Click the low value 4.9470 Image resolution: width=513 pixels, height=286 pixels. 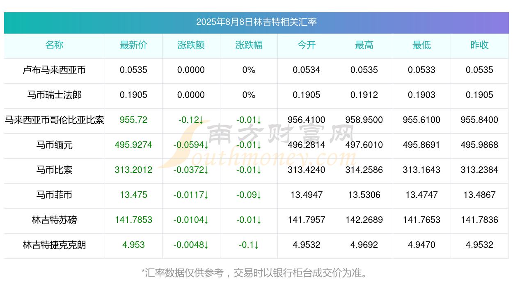tap(421, 245)
